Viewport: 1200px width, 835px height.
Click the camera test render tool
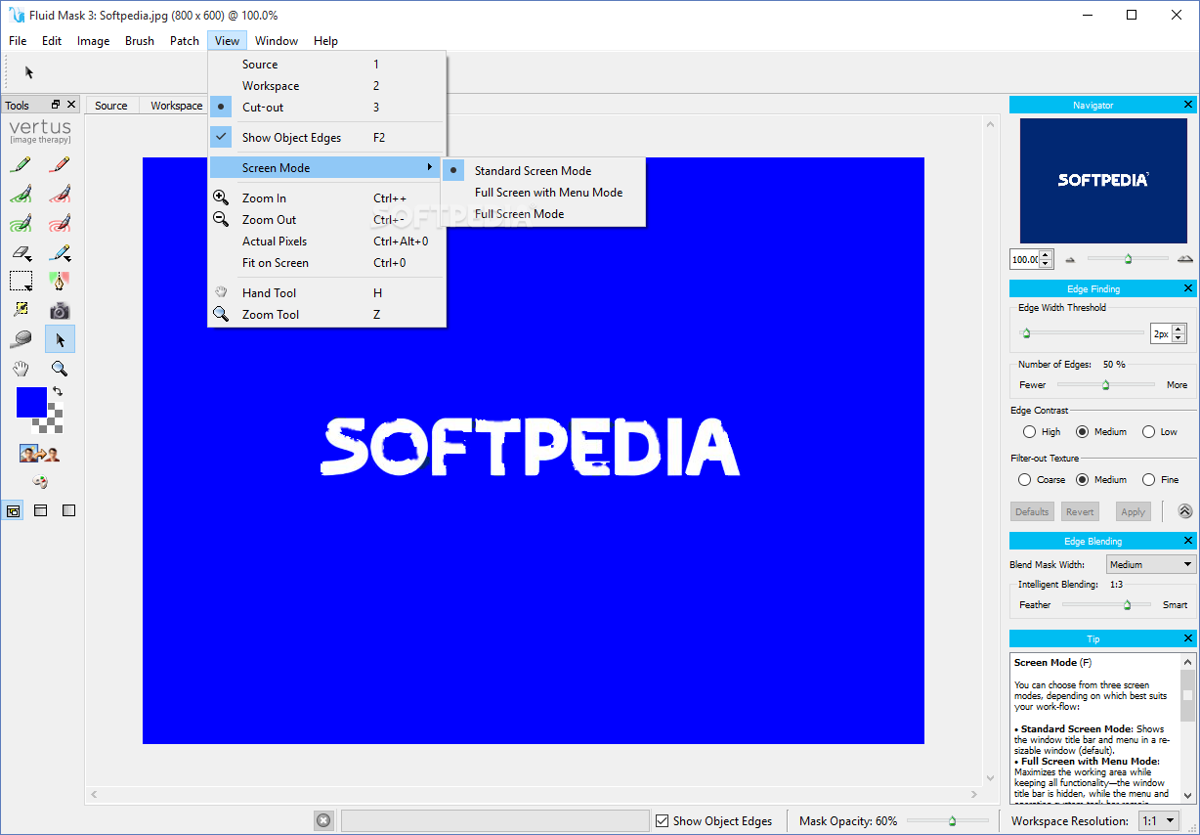pos(60,311)
